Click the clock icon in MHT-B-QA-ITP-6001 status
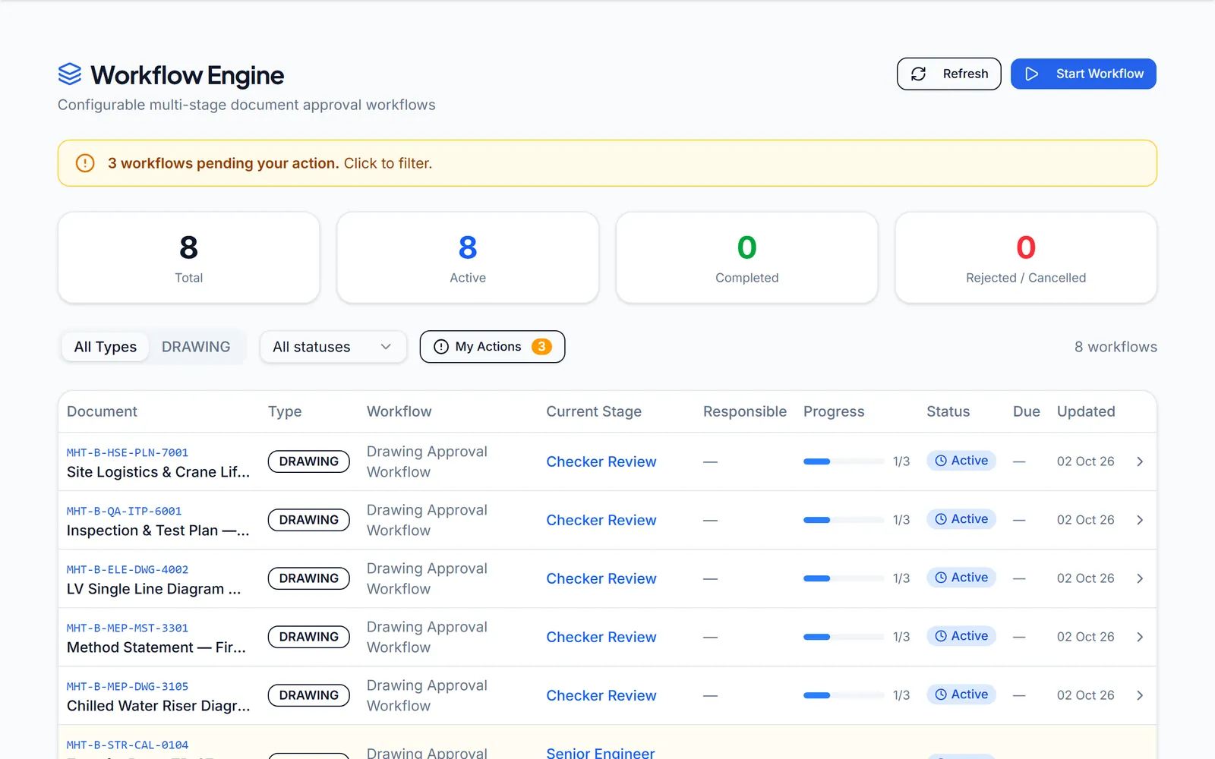Screen dimensions: 1215x759 (x=941, y=519)
